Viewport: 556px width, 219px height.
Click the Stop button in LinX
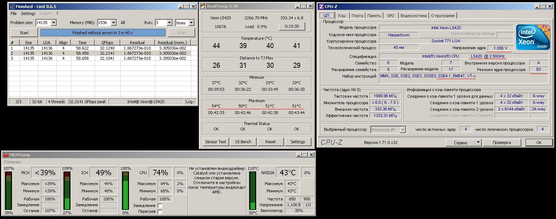coord(181,33)
